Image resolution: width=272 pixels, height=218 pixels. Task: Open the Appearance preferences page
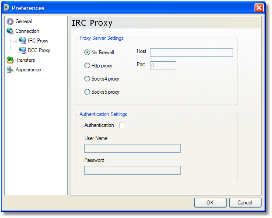click(28, 70)
